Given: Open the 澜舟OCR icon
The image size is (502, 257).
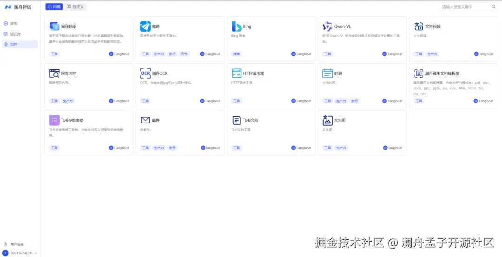Looking at the screenshot, I should click(145, 73).
